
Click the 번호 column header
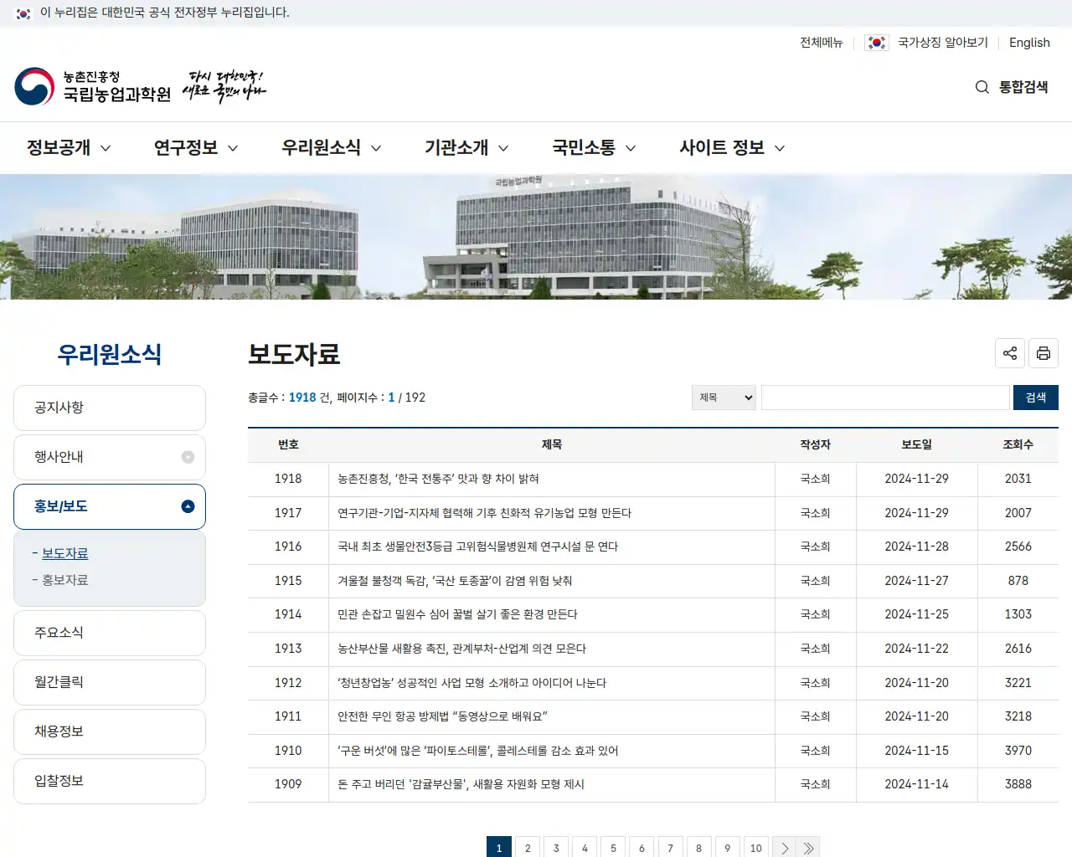[288, 444]
